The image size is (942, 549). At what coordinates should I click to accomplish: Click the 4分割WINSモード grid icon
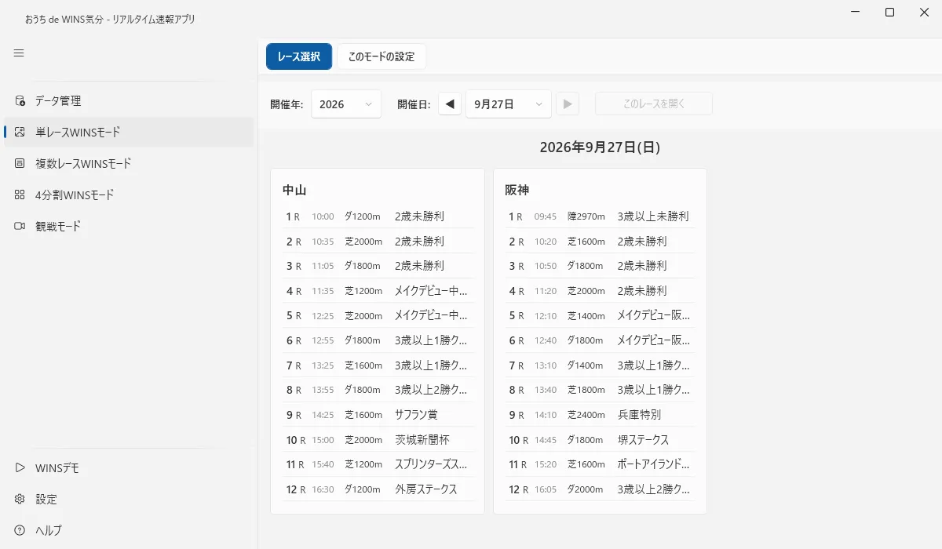[20, 195]
